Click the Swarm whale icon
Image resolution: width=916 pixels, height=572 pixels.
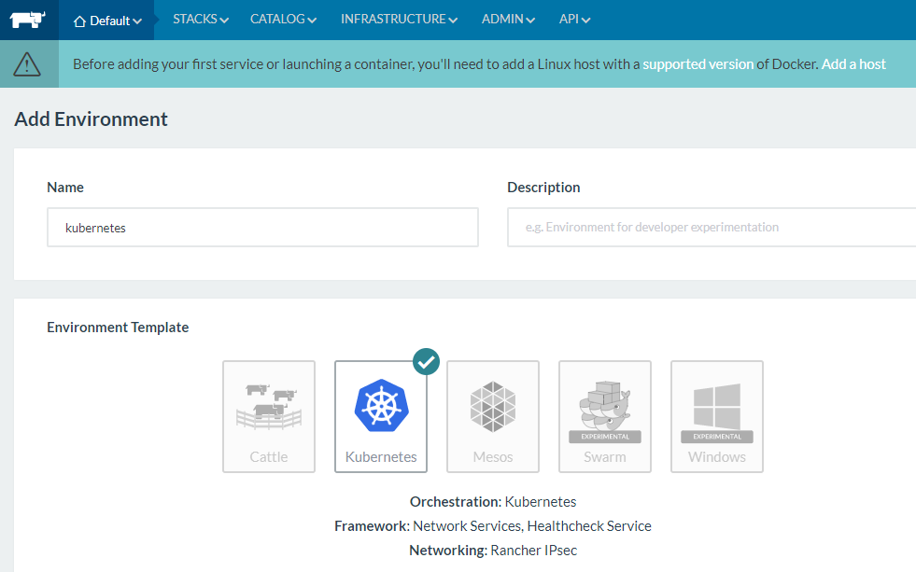605,401
